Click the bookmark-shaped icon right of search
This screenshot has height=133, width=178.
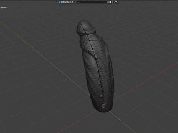[111, 2]
